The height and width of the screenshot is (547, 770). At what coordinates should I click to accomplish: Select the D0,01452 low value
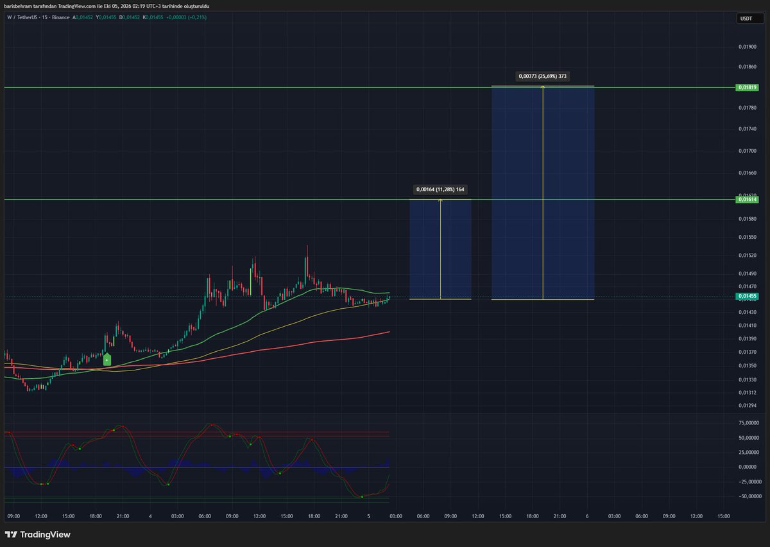129,19
